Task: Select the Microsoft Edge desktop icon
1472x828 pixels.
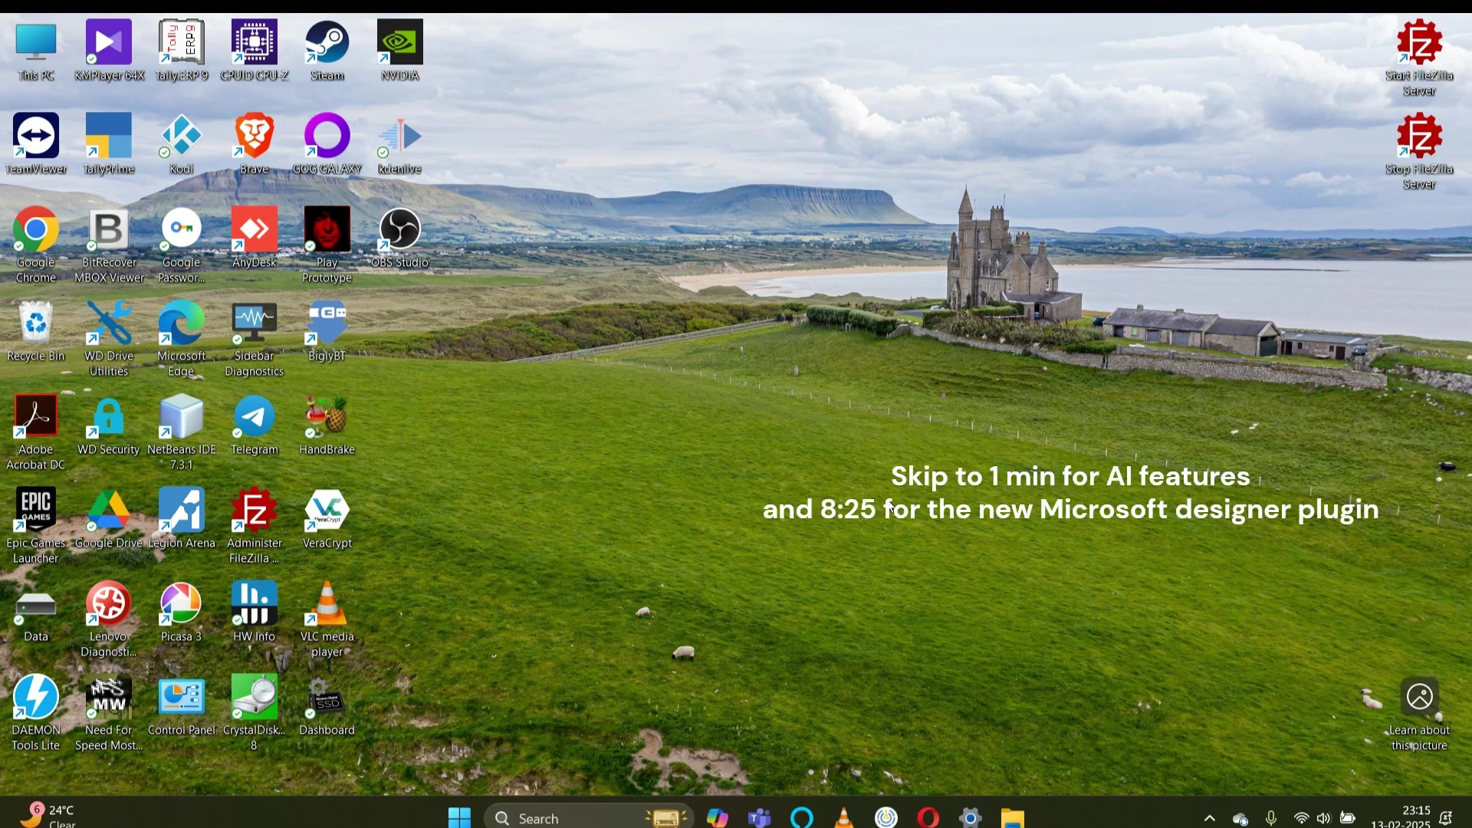Action: (x=182, y=339)
